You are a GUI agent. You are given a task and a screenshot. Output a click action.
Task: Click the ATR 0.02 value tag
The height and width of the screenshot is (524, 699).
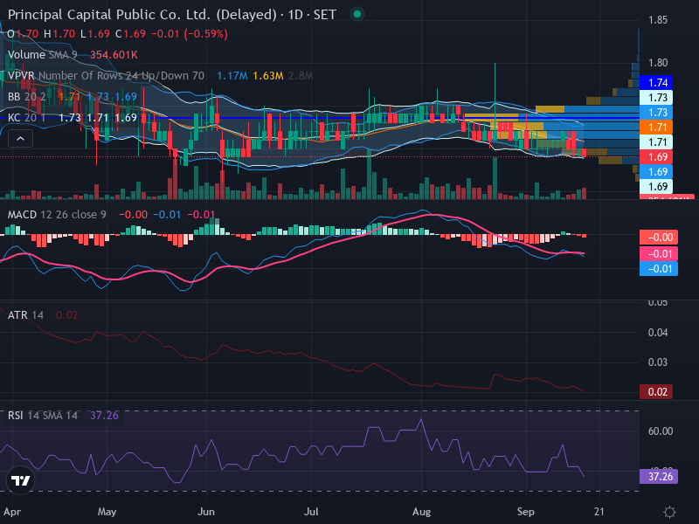[656, 391]
